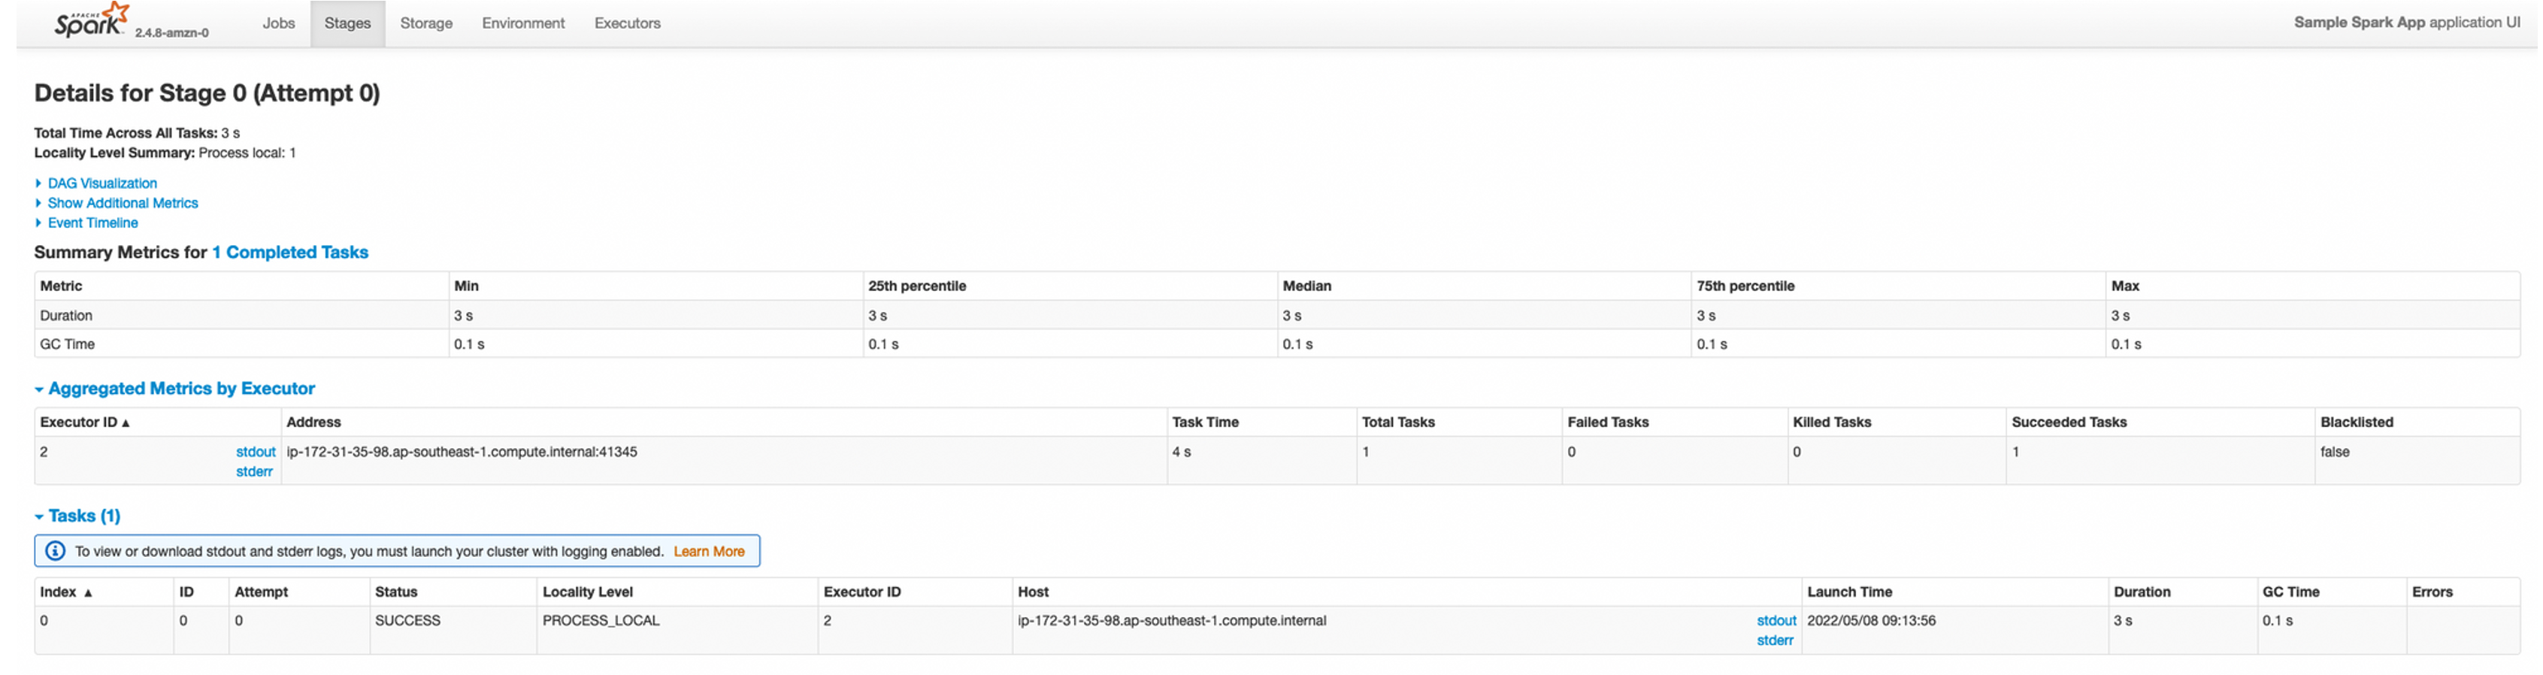Open stderr log in the Tasks table
This screenshot has height=675, width=2543.
(1775, 640)
